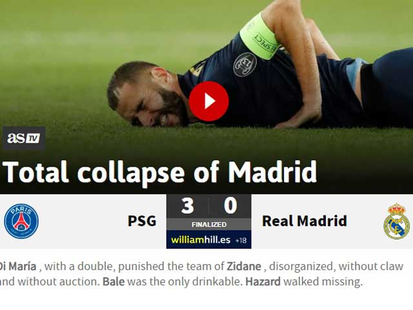Click the Real Madrid team name

[305, 221]
